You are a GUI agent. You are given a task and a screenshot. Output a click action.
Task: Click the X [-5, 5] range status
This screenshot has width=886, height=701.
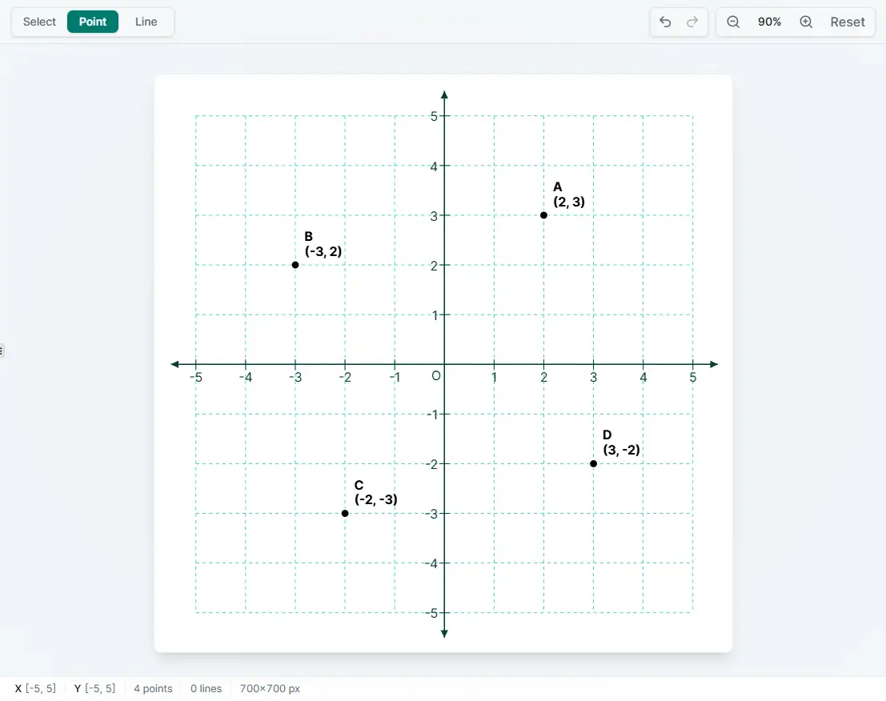[x=35, y=688]
